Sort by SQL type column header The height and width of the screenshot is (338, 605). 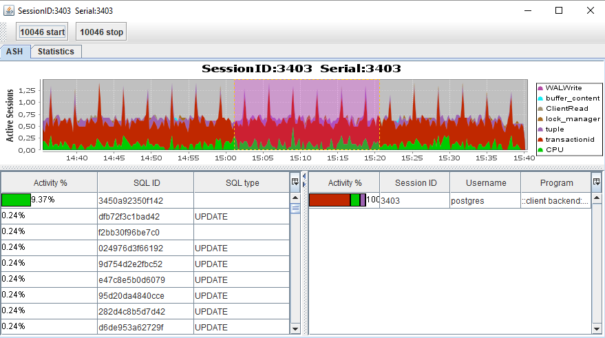click(x=242, y=182)
